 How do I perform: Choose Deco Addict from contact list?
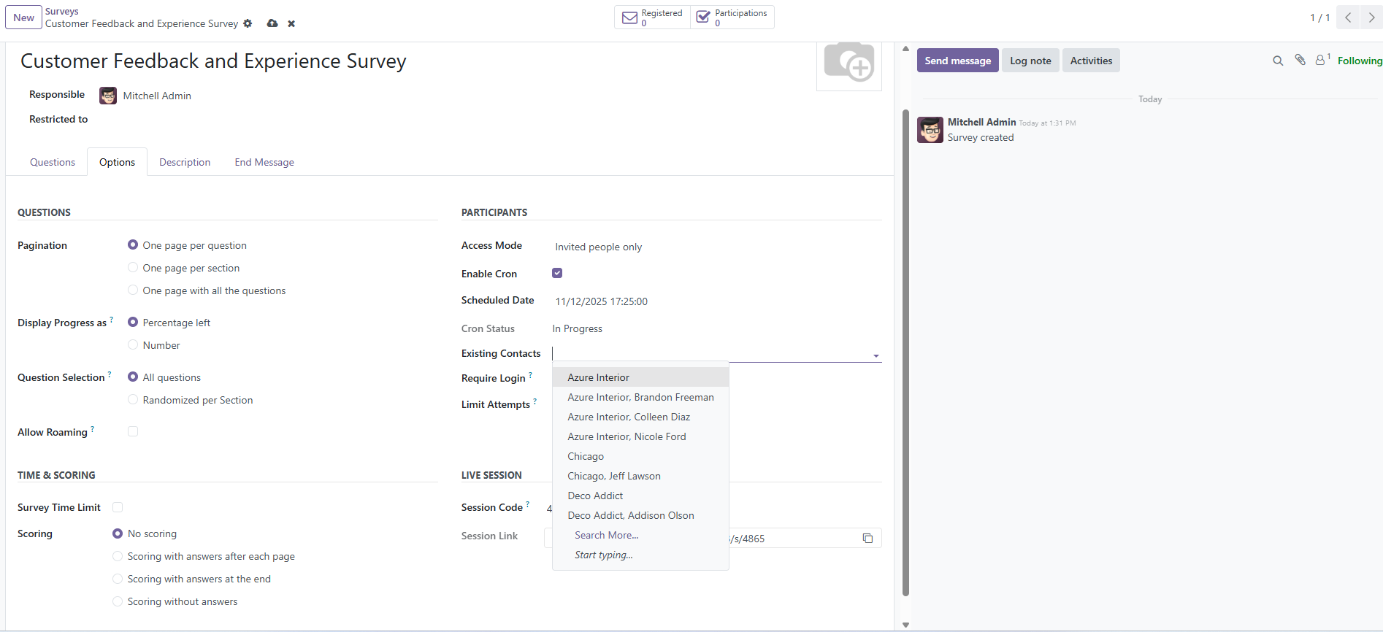tap(595, 496)
